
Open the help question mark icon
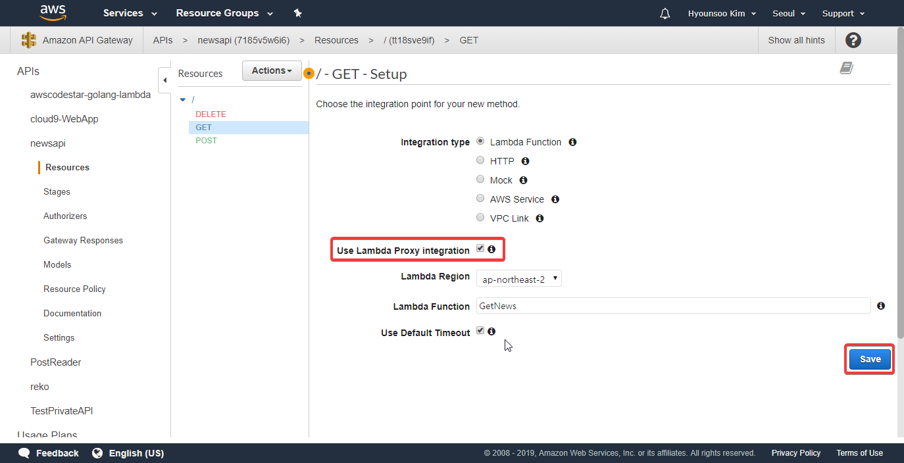[853, 40]
